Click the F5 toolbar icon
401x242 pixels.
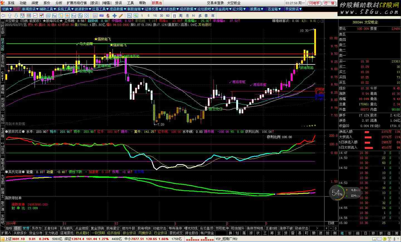(x=129, y=16)
